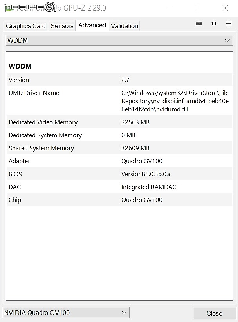The width and height of the screenshot is (238, 322).
Task: Expand the WDDM category dropdown
Action: point(119,40)
